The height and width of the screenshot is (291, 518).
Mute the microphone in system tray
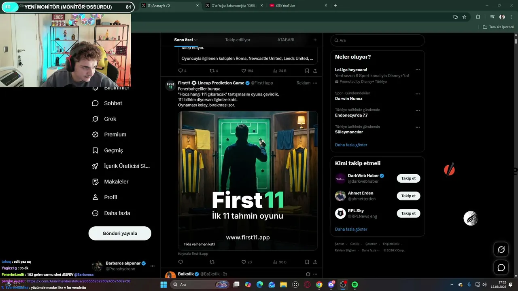click(469, 285)
